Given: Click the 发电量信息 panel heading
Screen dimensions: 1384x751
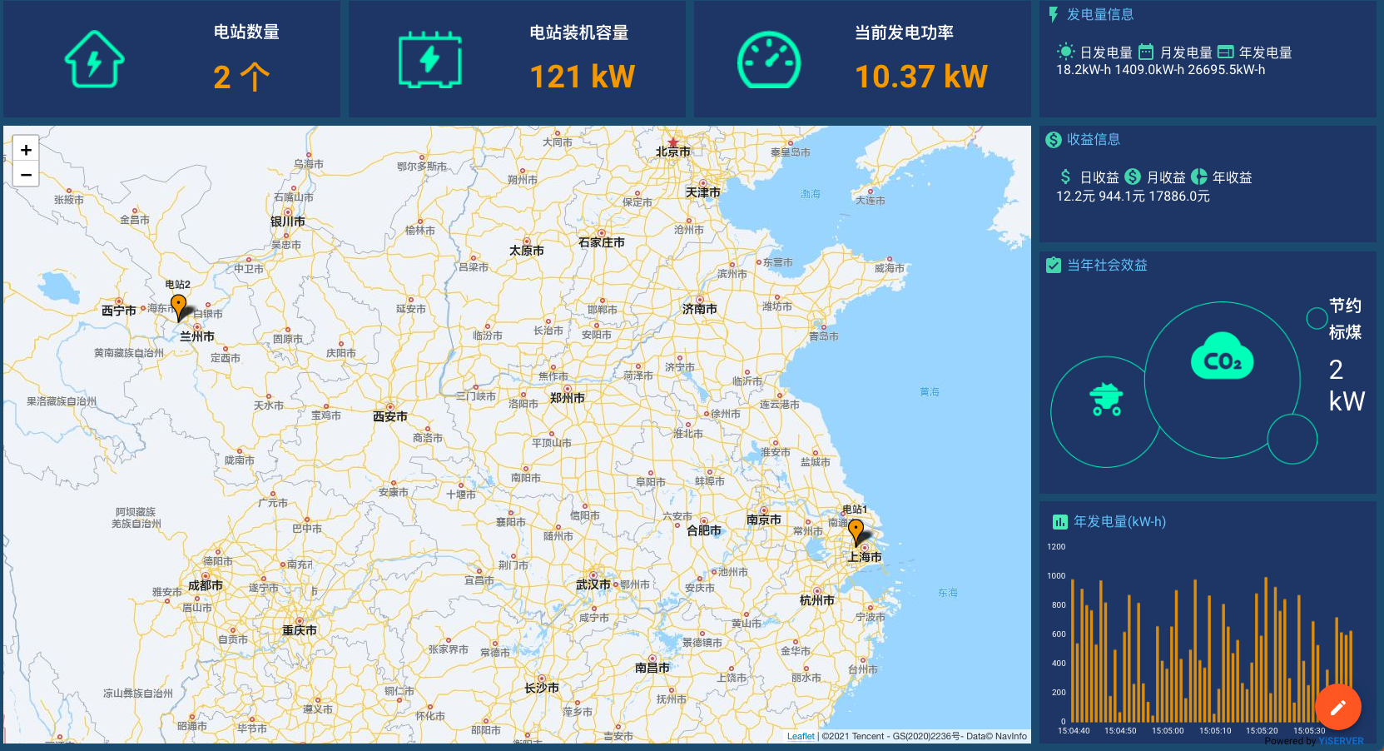Looking at the screenshot, I should pos(1099,14).
